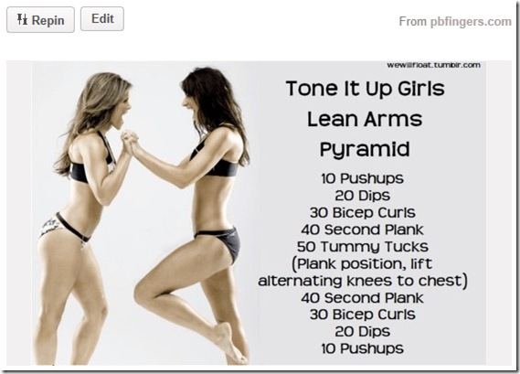Click the 'Pyramid' heading word
The image size is (520, 374).
365,150
